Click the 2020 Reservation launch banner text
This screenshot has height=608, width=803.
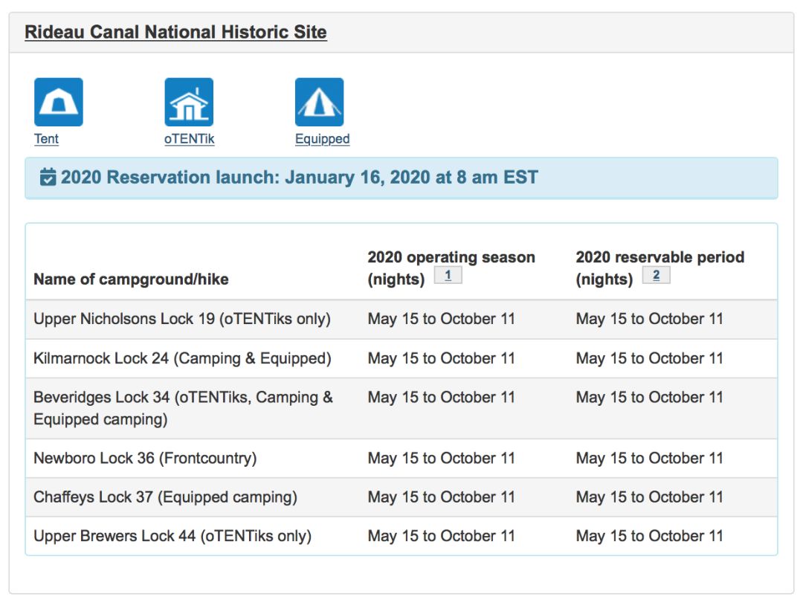(x=299, y=178)
